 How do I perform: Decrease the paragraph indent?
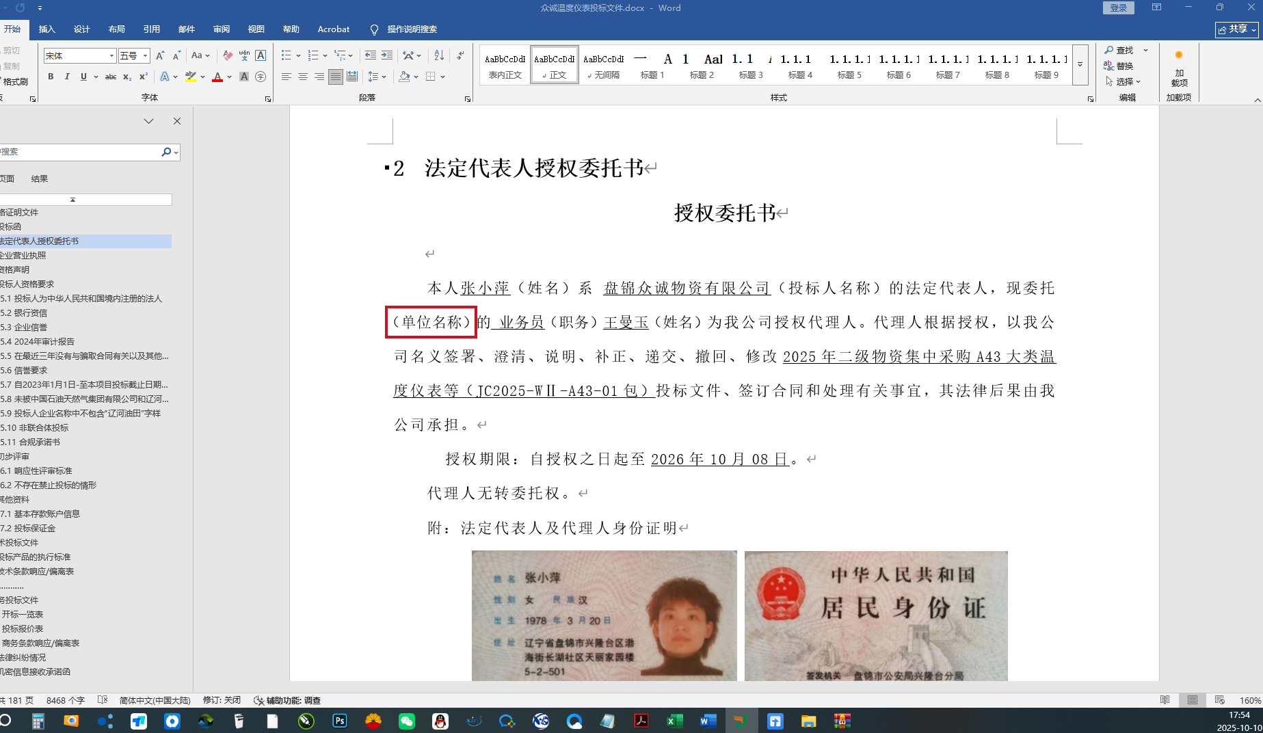click(371, 55)
